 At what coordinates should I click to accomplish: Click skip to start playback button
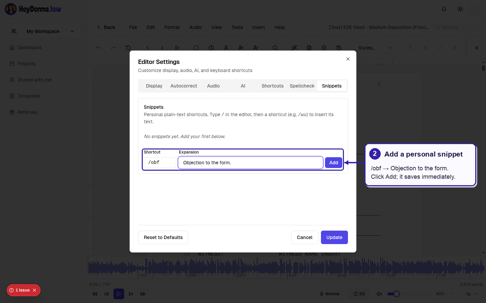point(107,294)
